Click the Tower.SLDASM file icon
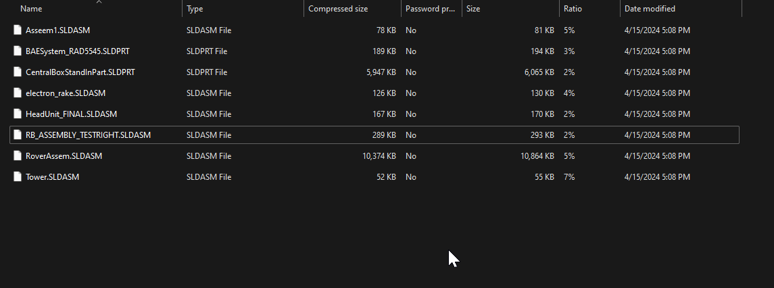 [18, 177]
